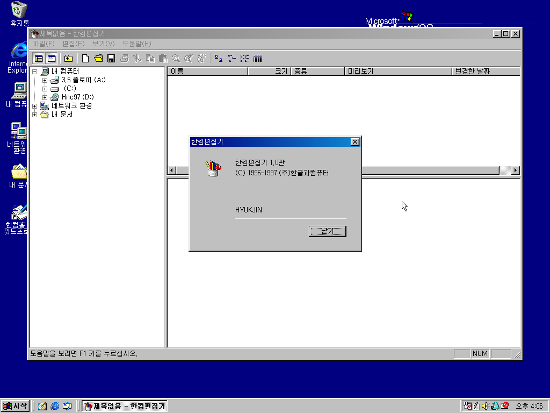Expand the Hnc97 (D:) node
The height and width of the screenshot is (413, 550).
(45, 97)
